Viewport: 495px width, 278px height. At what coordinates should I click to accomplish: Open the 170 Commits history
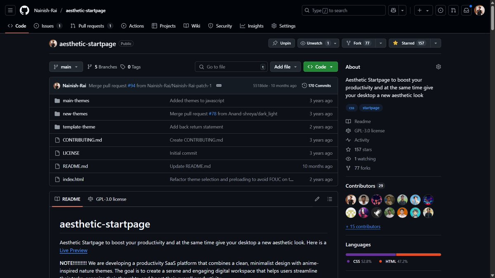coord(316,86)
